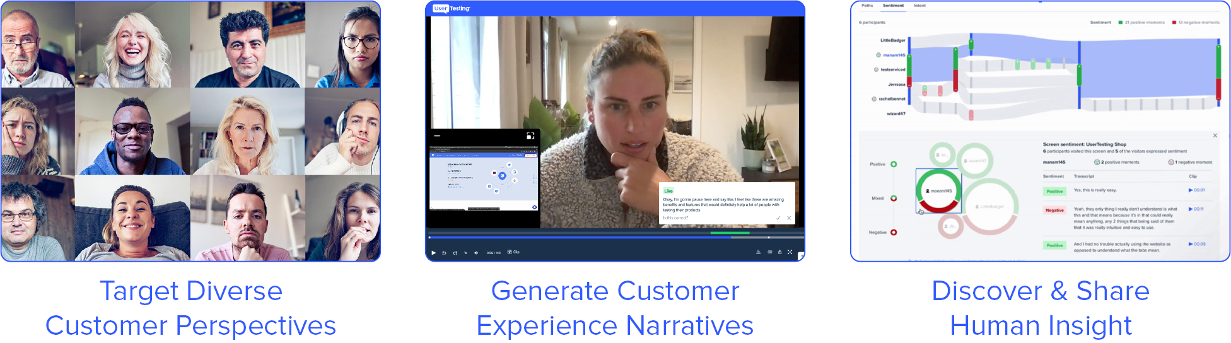Expand the screen recording picture-in-picture

pos(530,136)
